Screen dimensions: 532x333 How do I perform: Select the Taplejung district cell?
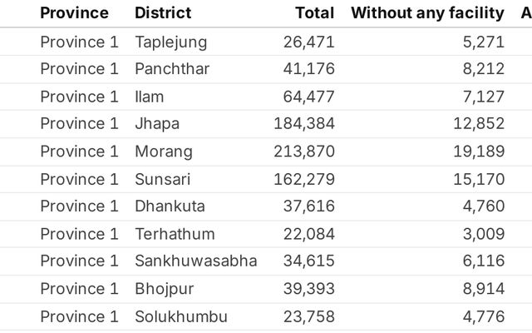(171, 42)
